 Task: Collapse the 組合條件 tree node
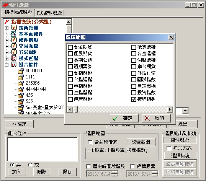7,65
